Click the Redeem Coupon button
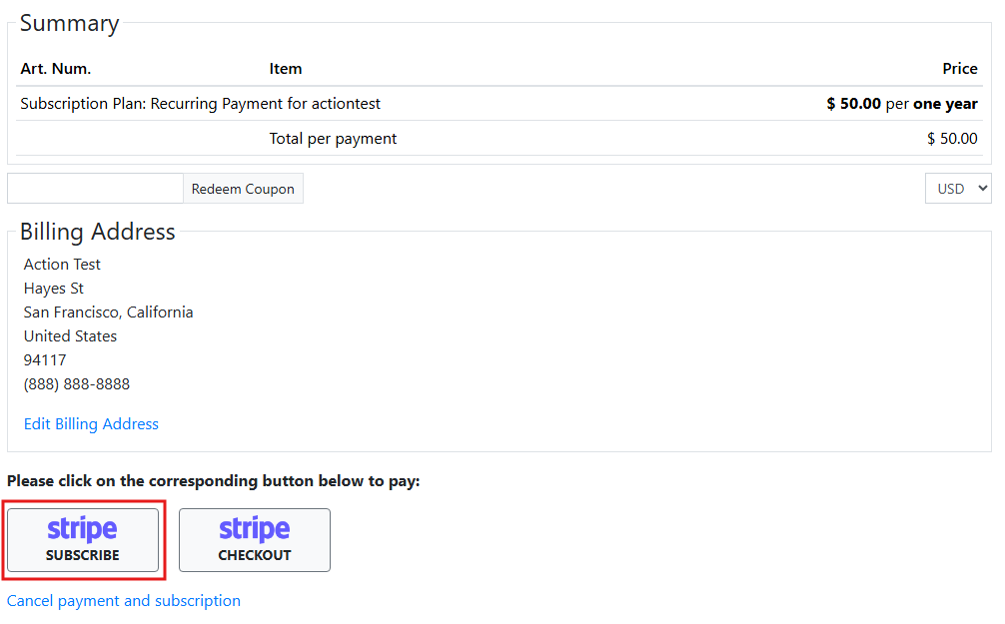 click(243, 189)
